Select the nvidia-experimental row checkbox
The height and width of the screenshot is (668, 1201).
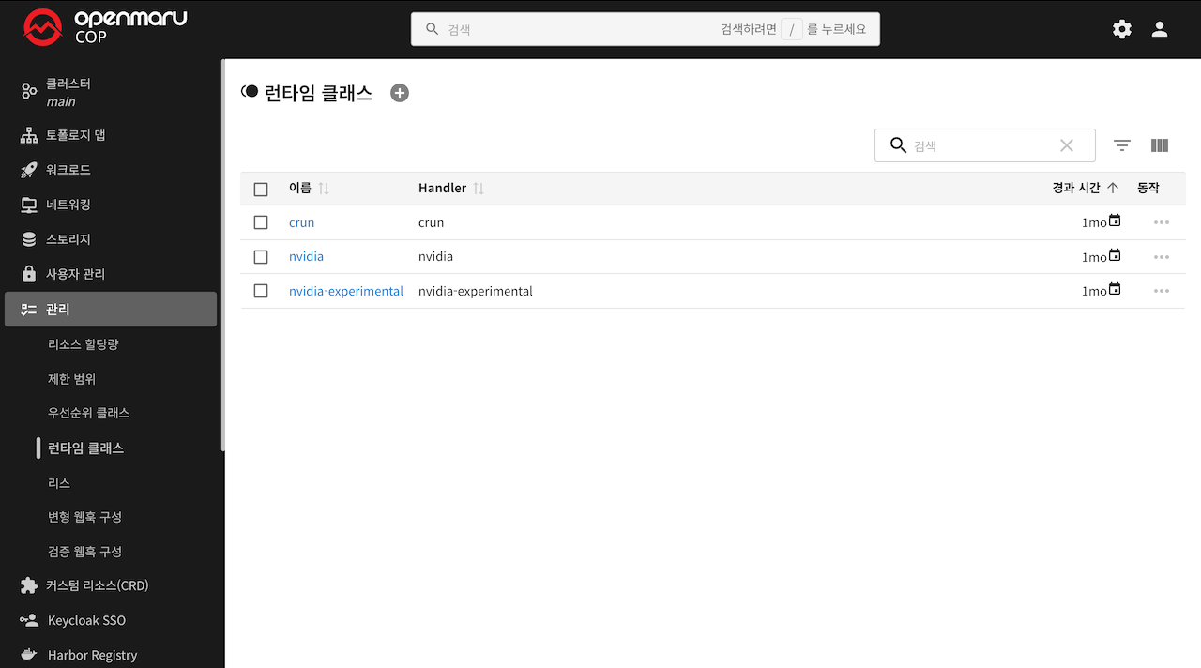click(261, 291)
